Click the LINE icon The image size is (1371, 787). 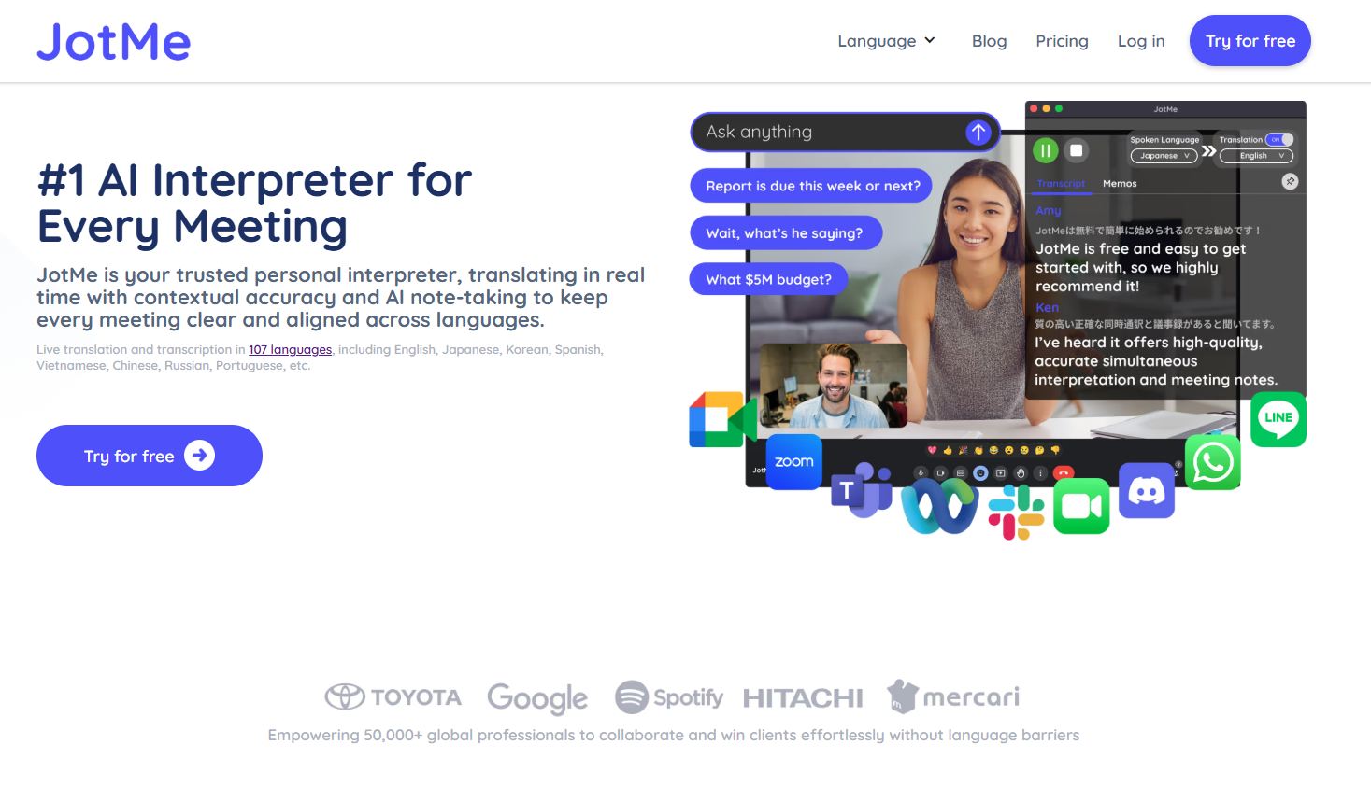pyautogui.click(x=1278, y=419)
